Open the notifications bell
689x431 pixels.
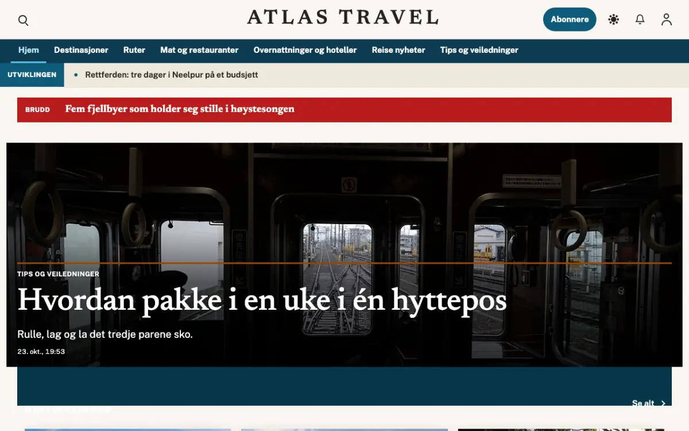640,20
